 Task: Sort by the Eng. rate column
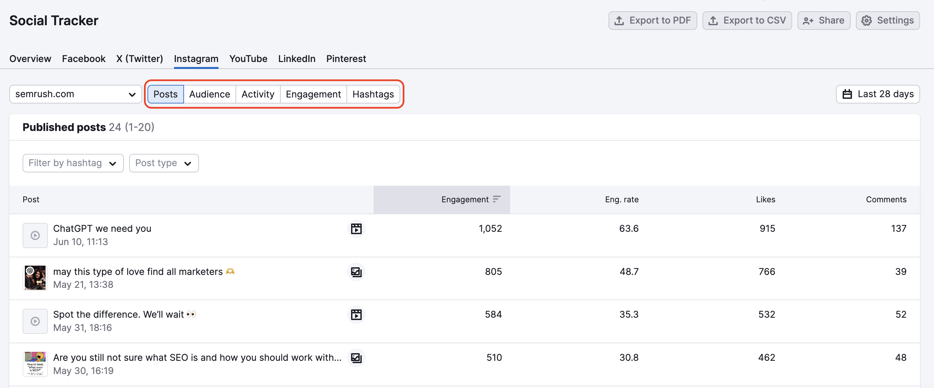coord(622,199)
